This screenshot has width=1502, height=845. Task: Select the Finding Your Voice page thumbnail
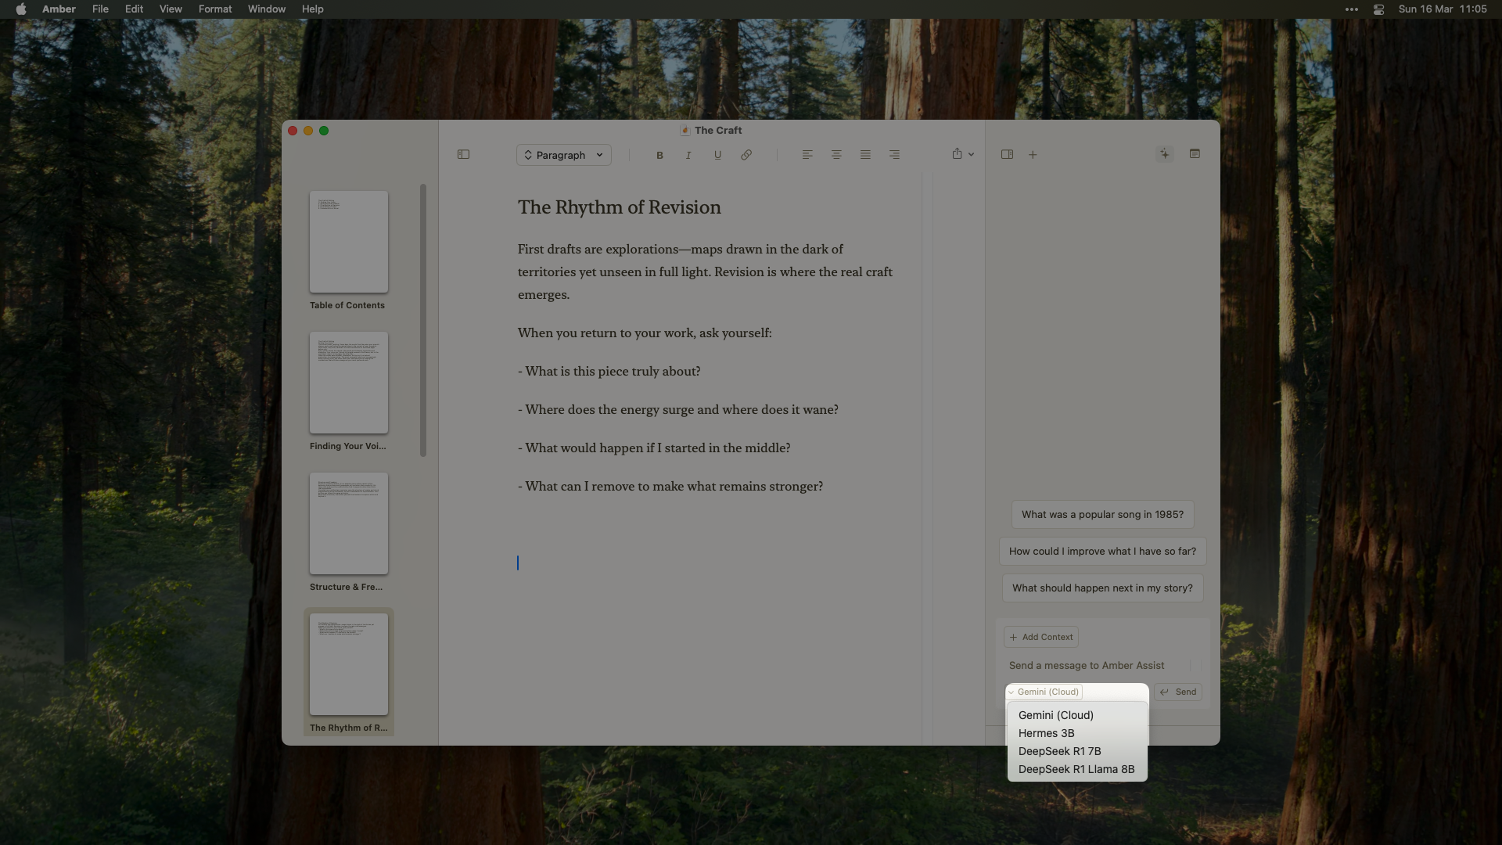pyautogui.click(x=348, y=383)
